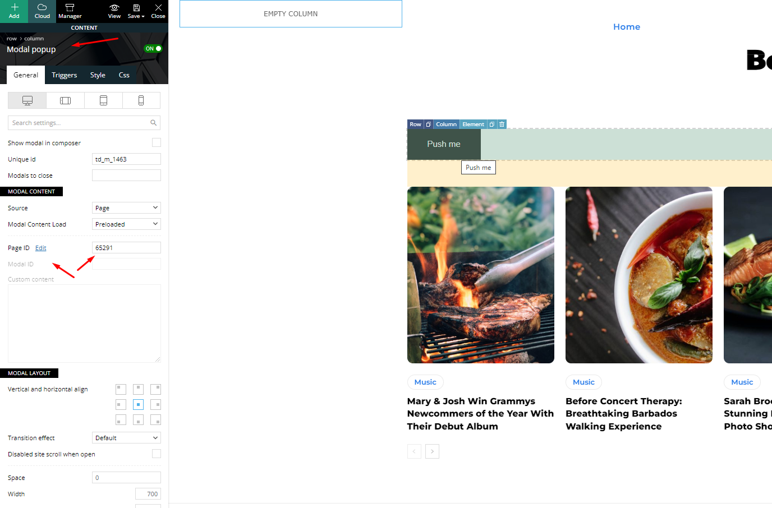
Task: Click the Space input field
Action: 126,478
